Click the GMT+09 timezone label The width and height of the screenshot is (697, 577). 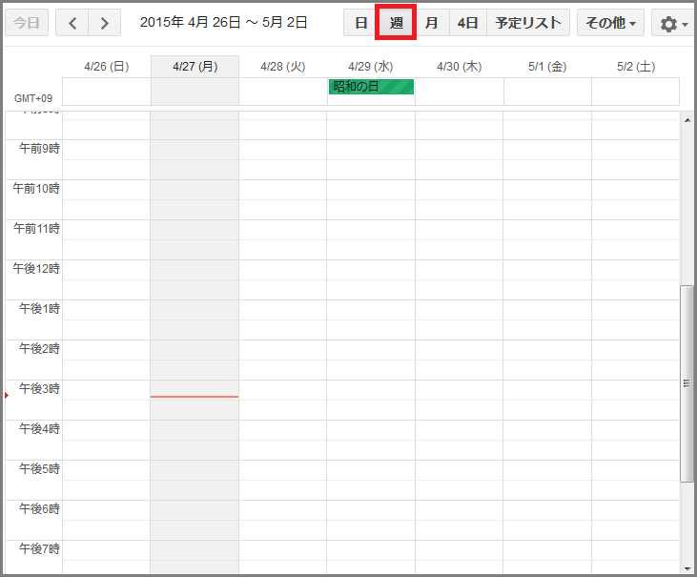(x=33, y=98)
